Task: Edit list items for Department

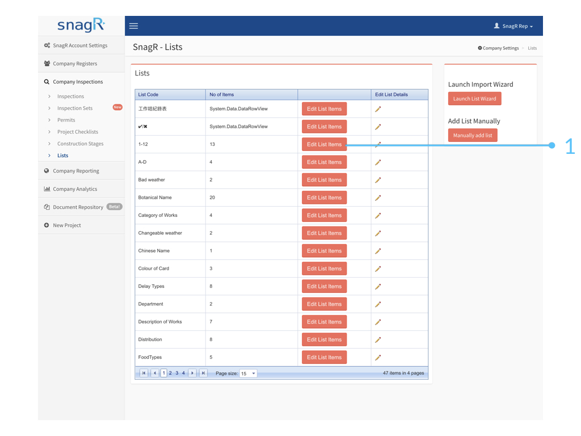Action: click(x=324, y=304)
